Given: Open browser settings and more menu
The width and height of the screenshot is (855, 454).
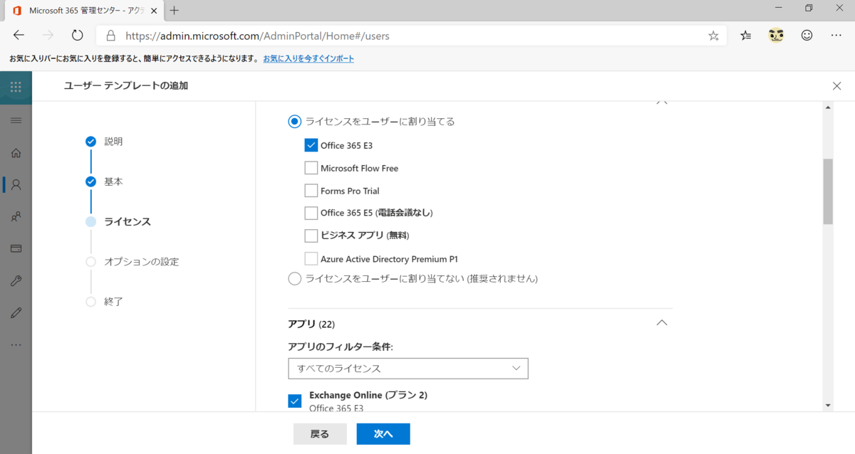Looking at the screenshot, I should [836, 36].
